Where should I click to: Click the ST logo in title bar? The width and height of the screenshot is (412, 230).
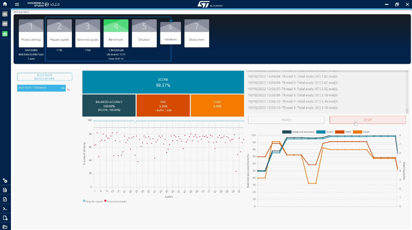click(210, 4)
